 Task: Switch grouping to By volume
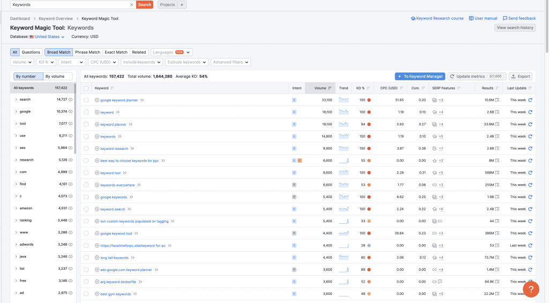pos(57,76)
